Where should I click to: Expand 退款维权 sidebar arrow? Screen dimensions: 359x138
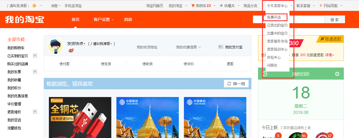(35, 112)
